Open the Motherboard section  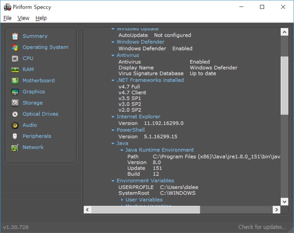coord(39,81)
